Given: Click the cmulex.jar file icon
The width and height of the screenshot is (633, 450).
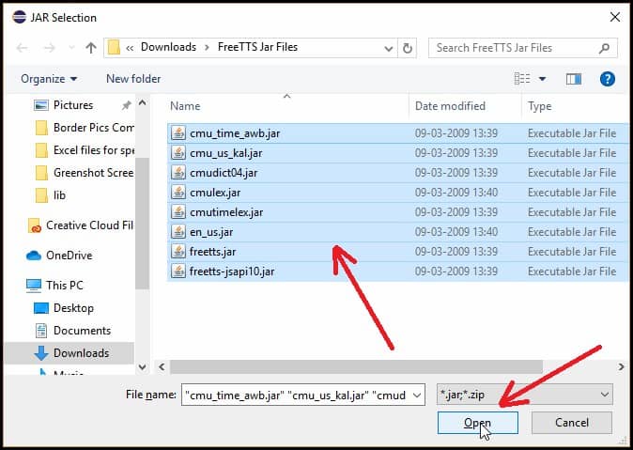Looking at the screenshot, I should tap(178, 193).
